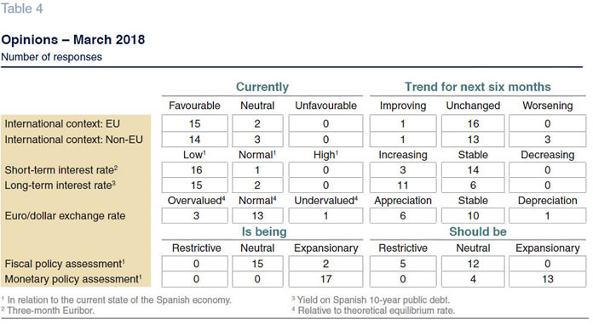Image resolution: width=593 pixels, height=325 pixels.
Task: Click the Opinions – March 2018 title
Action: 73,40
